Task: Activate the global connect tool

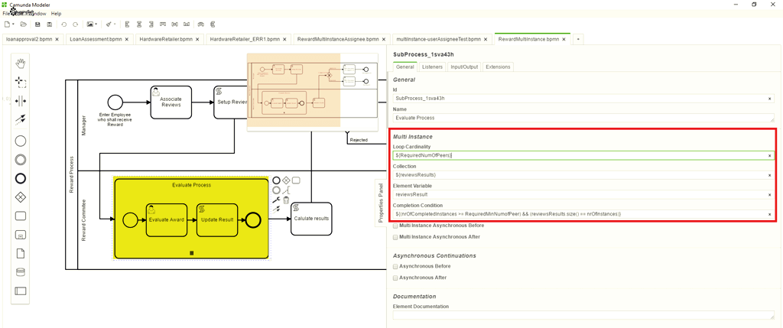Action: pos(21,119)
